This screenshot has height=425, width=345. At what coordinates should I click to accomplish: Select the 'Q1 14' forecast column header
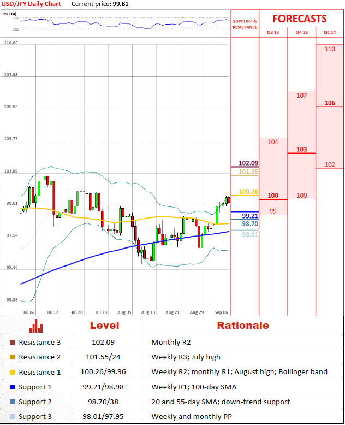(330, 32)
